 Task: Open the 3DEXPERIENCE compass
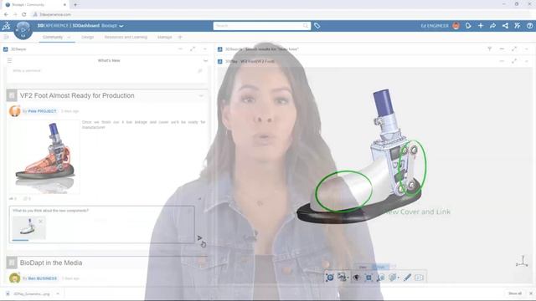coord(23,30)
